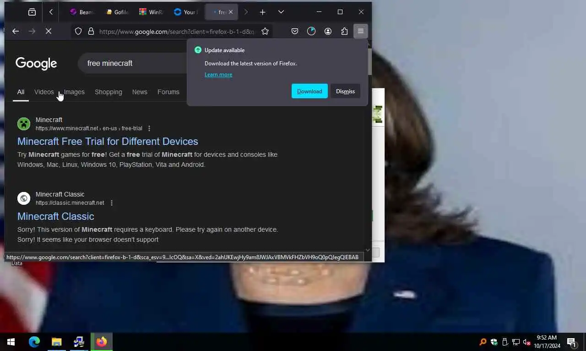Click the 'Learn more' update link

click(218, 74)
